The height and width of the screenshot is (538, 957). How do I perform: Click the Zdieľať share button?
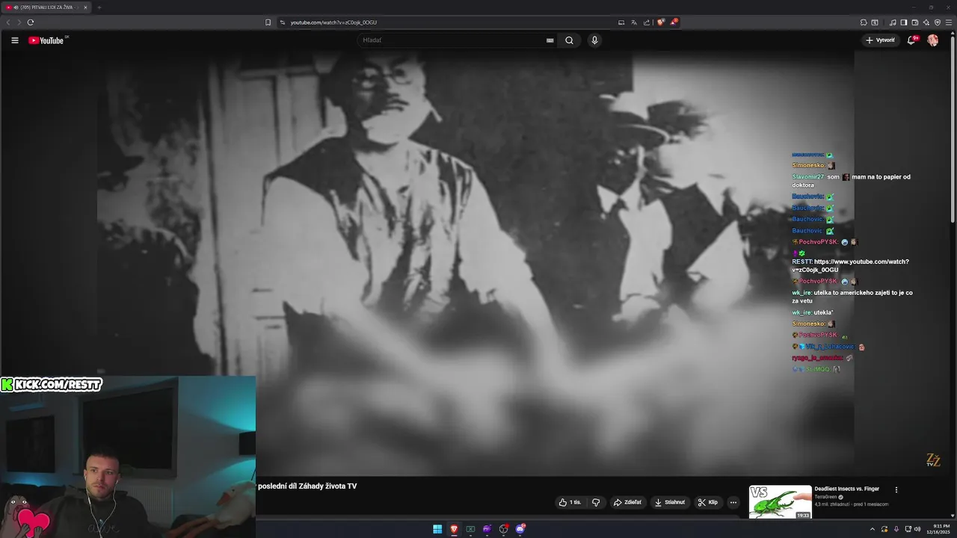click(627, 502)
